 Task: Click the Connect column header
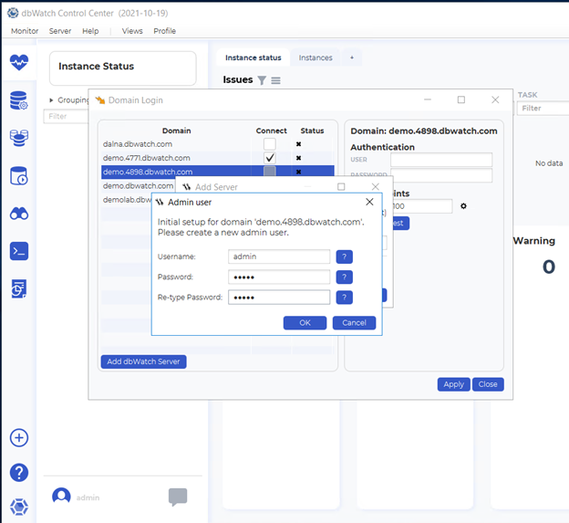click(271, 131)
